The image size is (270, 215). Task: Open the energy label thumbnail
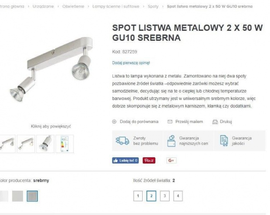coord(64,144)
